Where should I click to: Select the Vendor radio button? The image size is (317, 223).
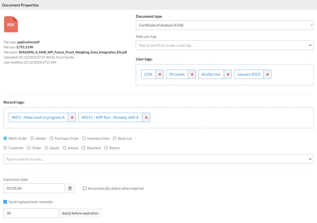[x=32, y=139]
